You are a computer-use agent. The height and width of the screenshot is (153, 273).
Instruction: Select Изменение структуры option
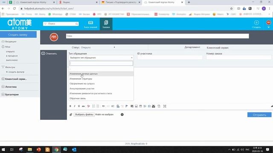tap(101, 79)
